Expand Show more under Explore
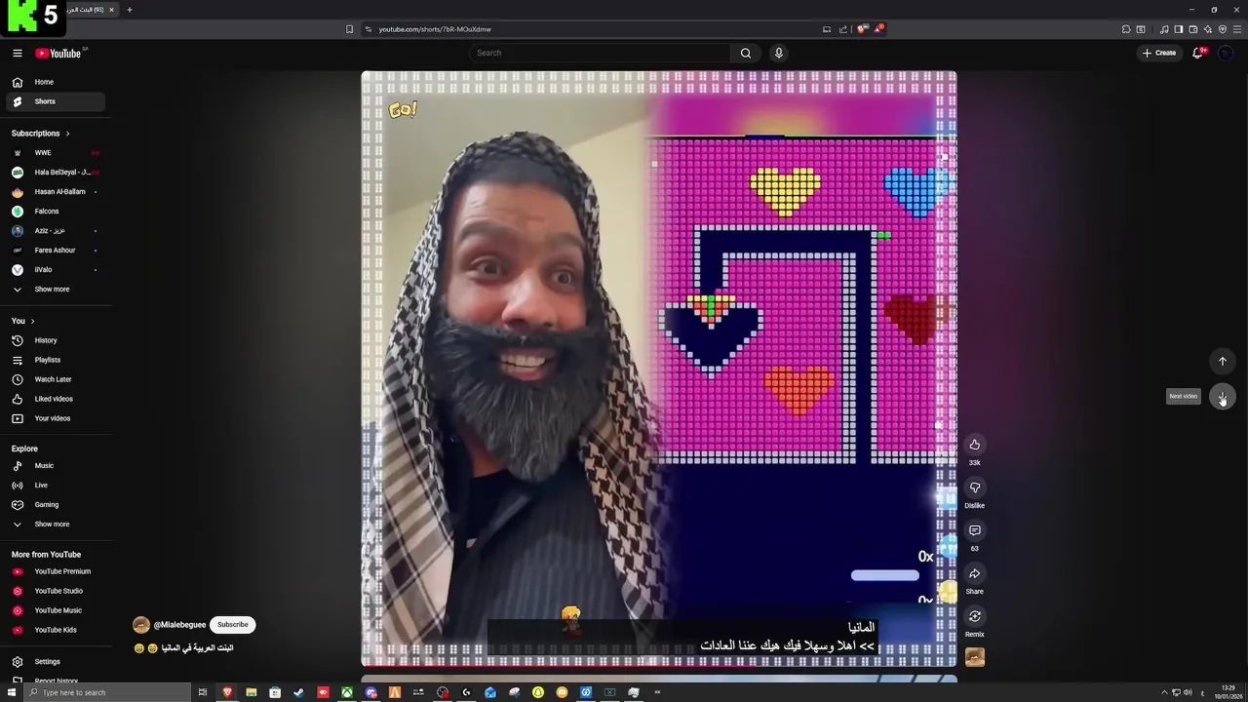 (56, 525)
